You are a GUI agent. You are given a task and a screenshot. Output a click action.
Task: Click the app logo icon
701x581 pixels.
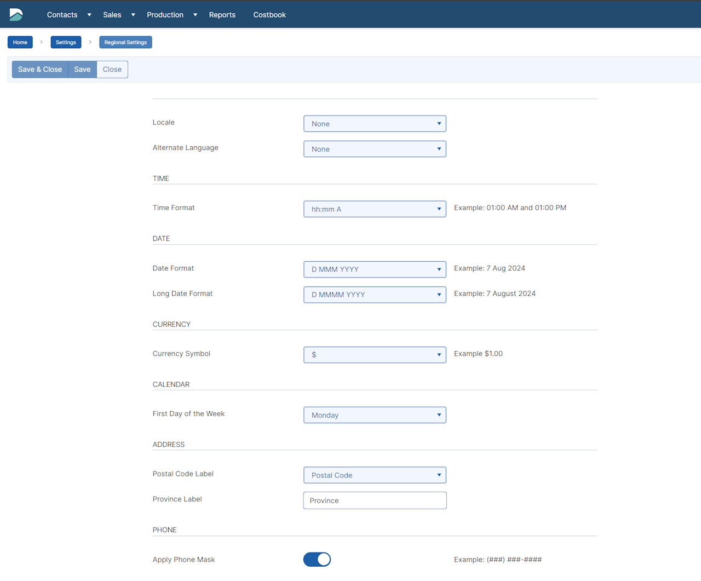click(16, 15)
